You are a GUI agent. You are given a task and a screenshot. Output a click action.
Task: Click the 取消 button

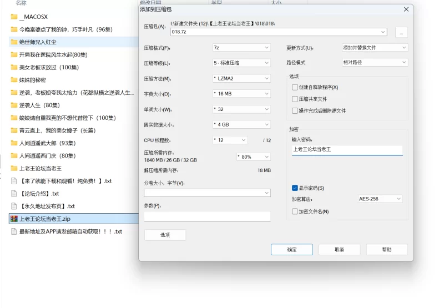(339, 250)
